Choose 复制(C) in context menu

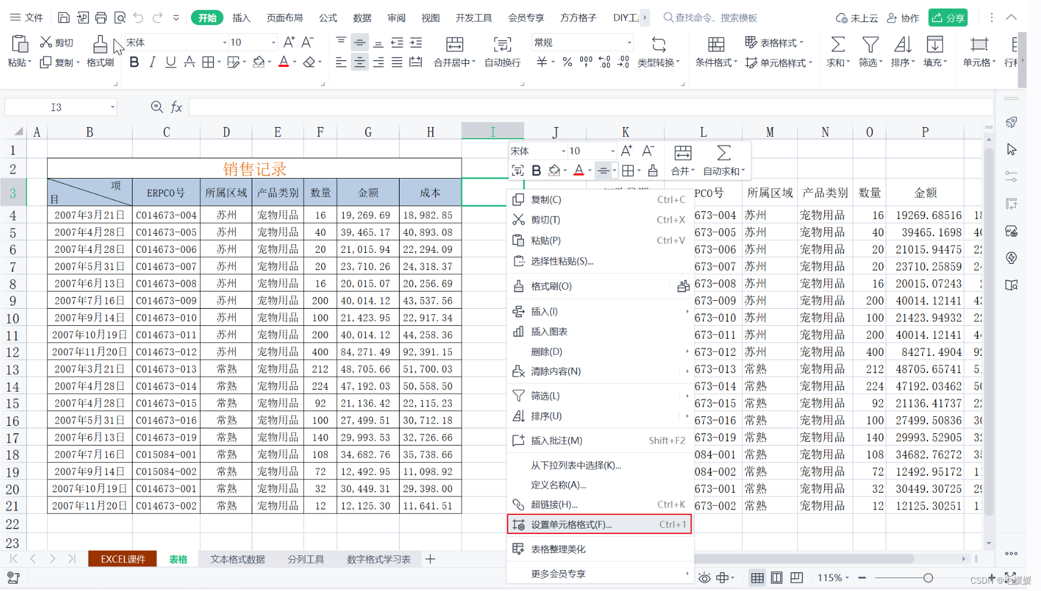point(599,199)
